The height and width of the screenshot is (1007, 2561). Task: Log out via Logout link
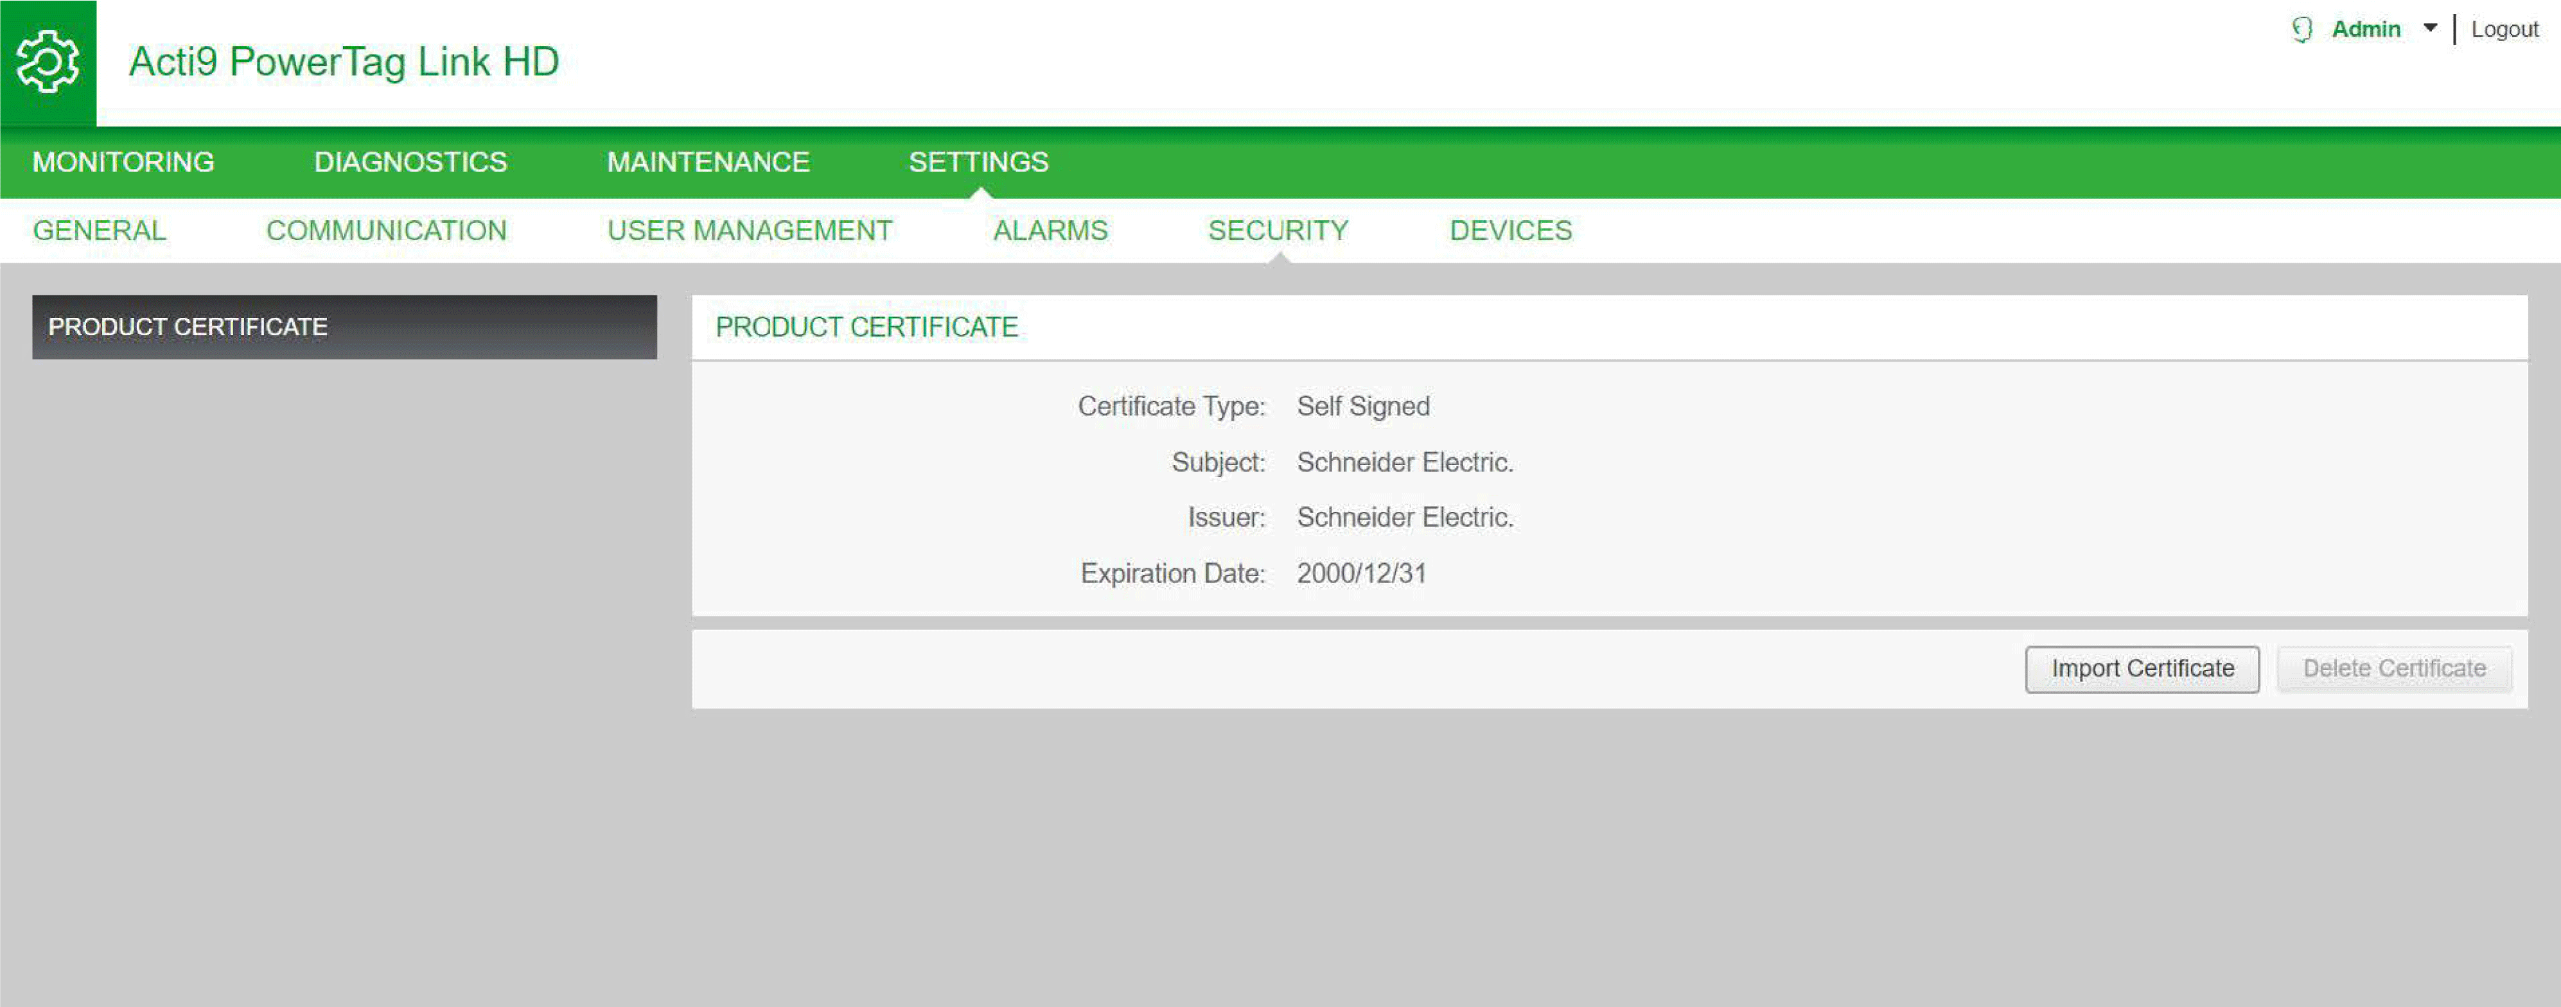point(2504,30)
